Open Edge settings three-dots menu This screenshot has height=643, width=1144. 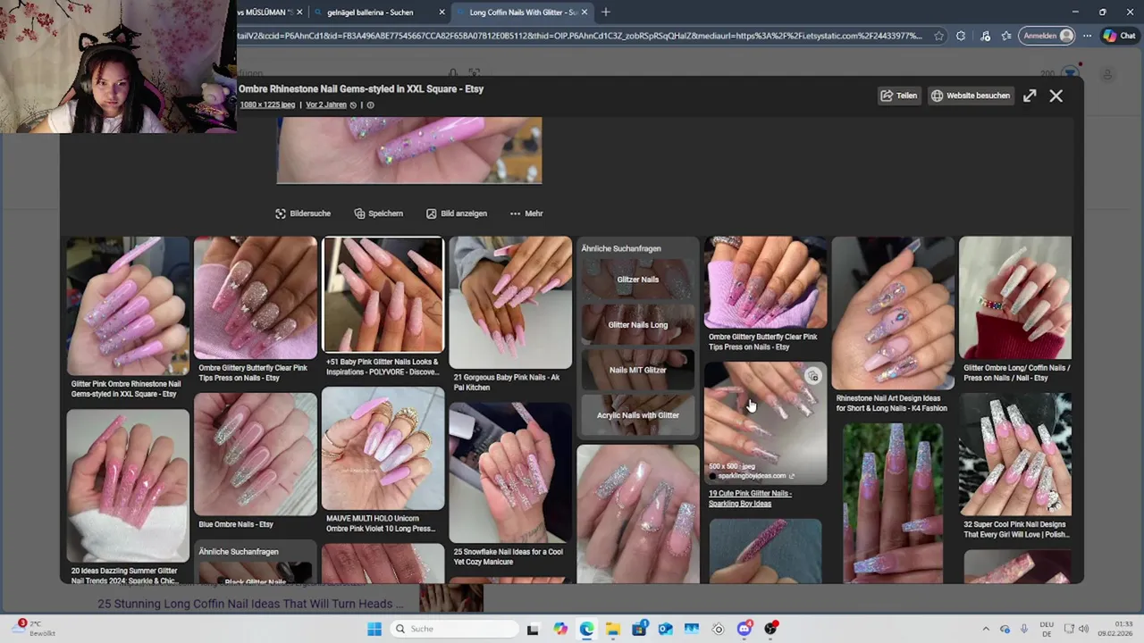pos(1087,36)
